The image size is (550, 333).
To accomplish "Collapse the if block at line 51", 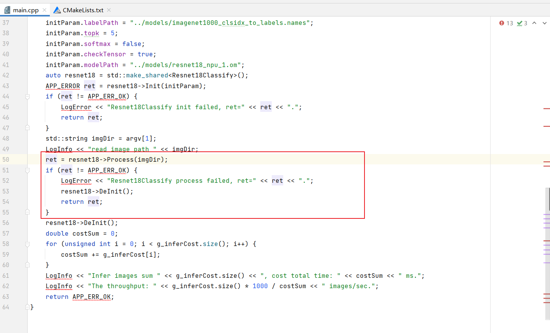I will [28, 170].
